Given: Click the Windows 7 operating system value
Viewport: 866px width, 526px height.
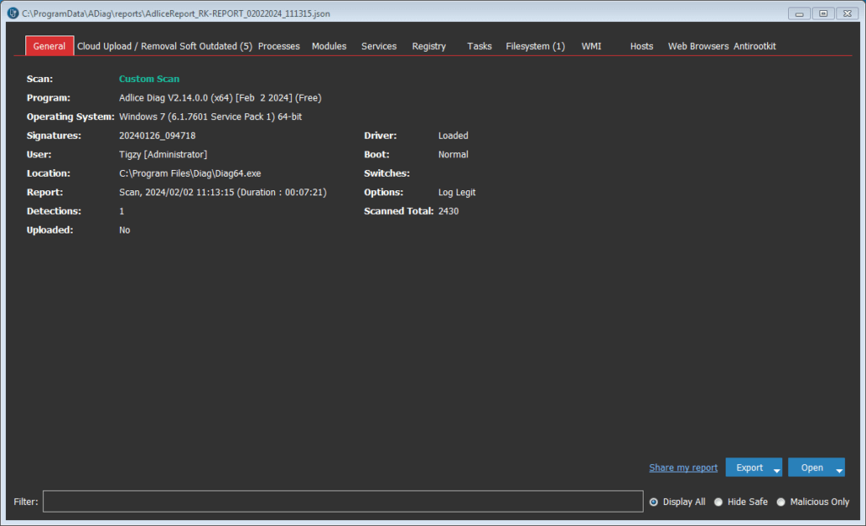Looking at the screenshot, I should pyautogui.click(x=211, y=117).
